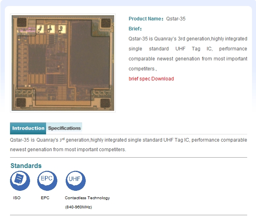Select the Product Name label

(146, 19)
